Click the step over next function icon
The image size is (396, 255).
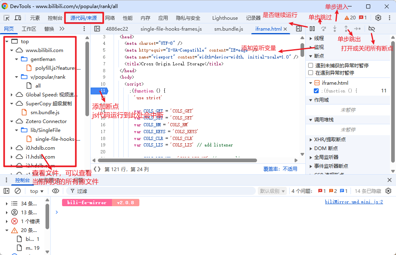point(323,29)
